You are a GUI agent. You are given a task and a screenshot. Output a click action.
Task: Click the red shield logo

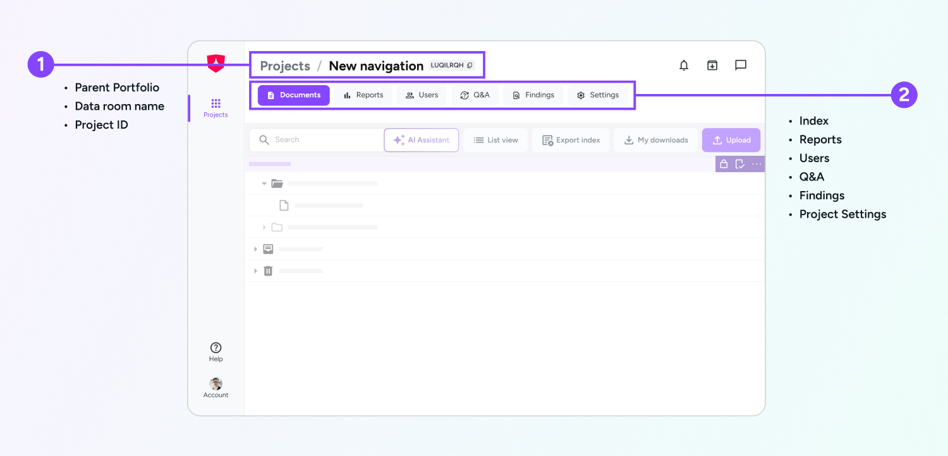[x=216, y=63]
